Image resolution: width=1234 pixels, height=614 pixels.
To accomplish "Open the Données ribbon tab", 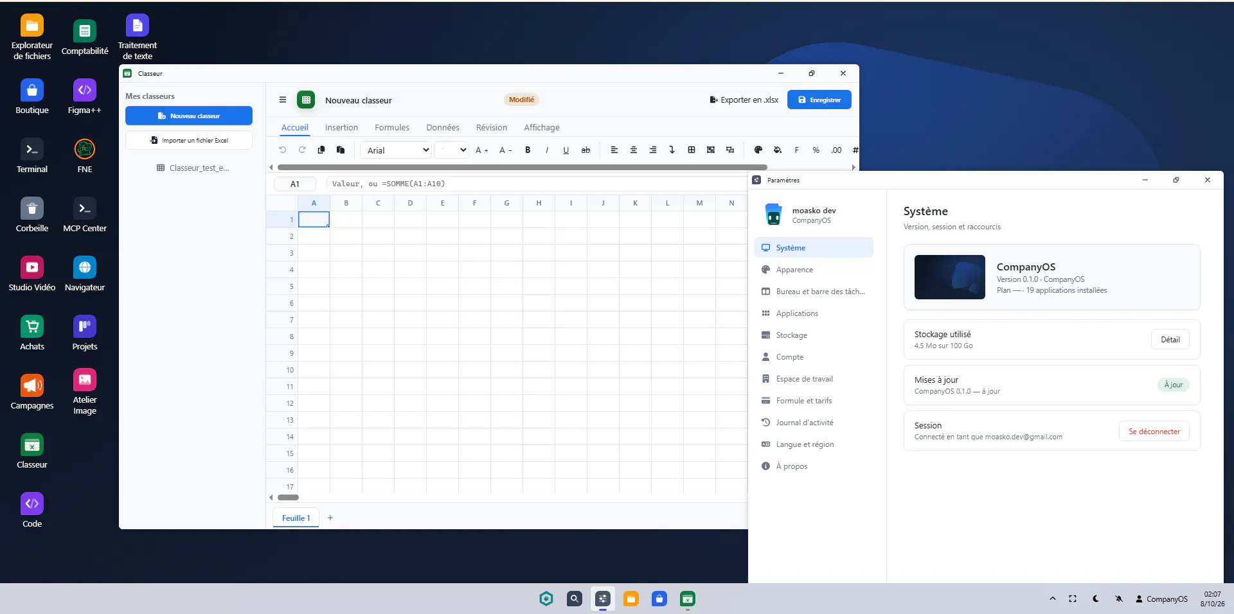I will coord(443,127).
